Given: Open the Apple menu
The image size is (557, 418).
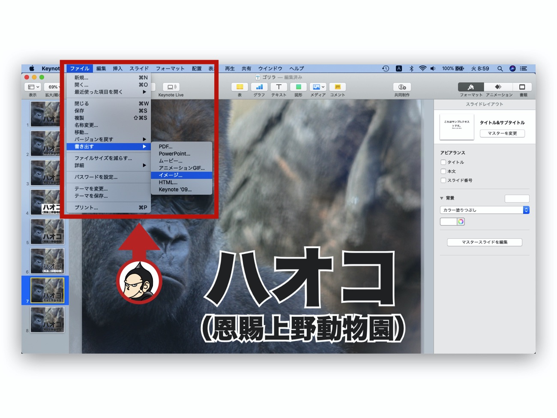Looking at the screenshot, I should tap(32, 69).
